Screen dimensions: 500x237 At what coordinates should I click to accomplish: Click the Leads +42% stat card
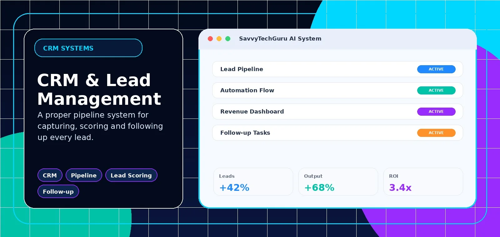(253, 182)
